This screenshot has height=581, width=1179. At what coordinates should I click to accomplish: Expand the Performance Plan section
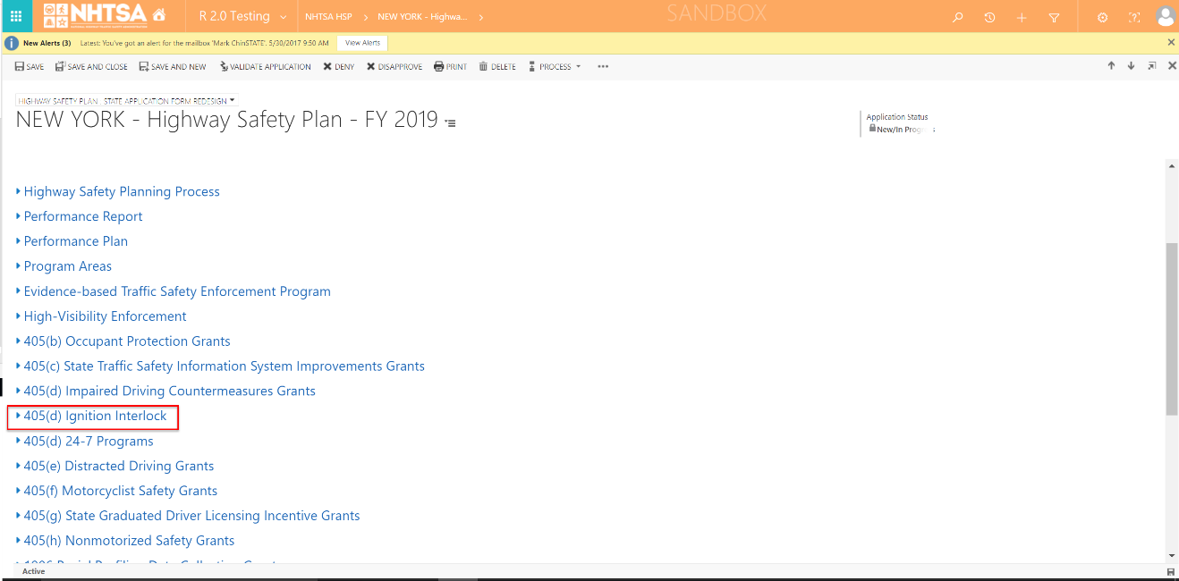(x=72, y=241)
